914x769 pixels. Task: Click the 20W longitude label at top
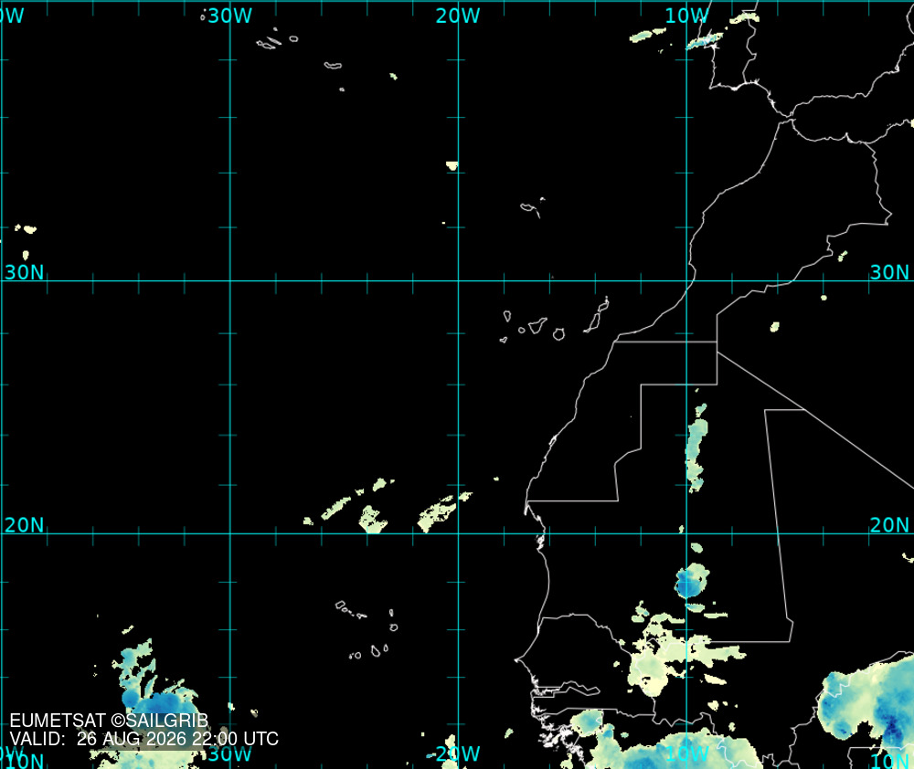458,16
